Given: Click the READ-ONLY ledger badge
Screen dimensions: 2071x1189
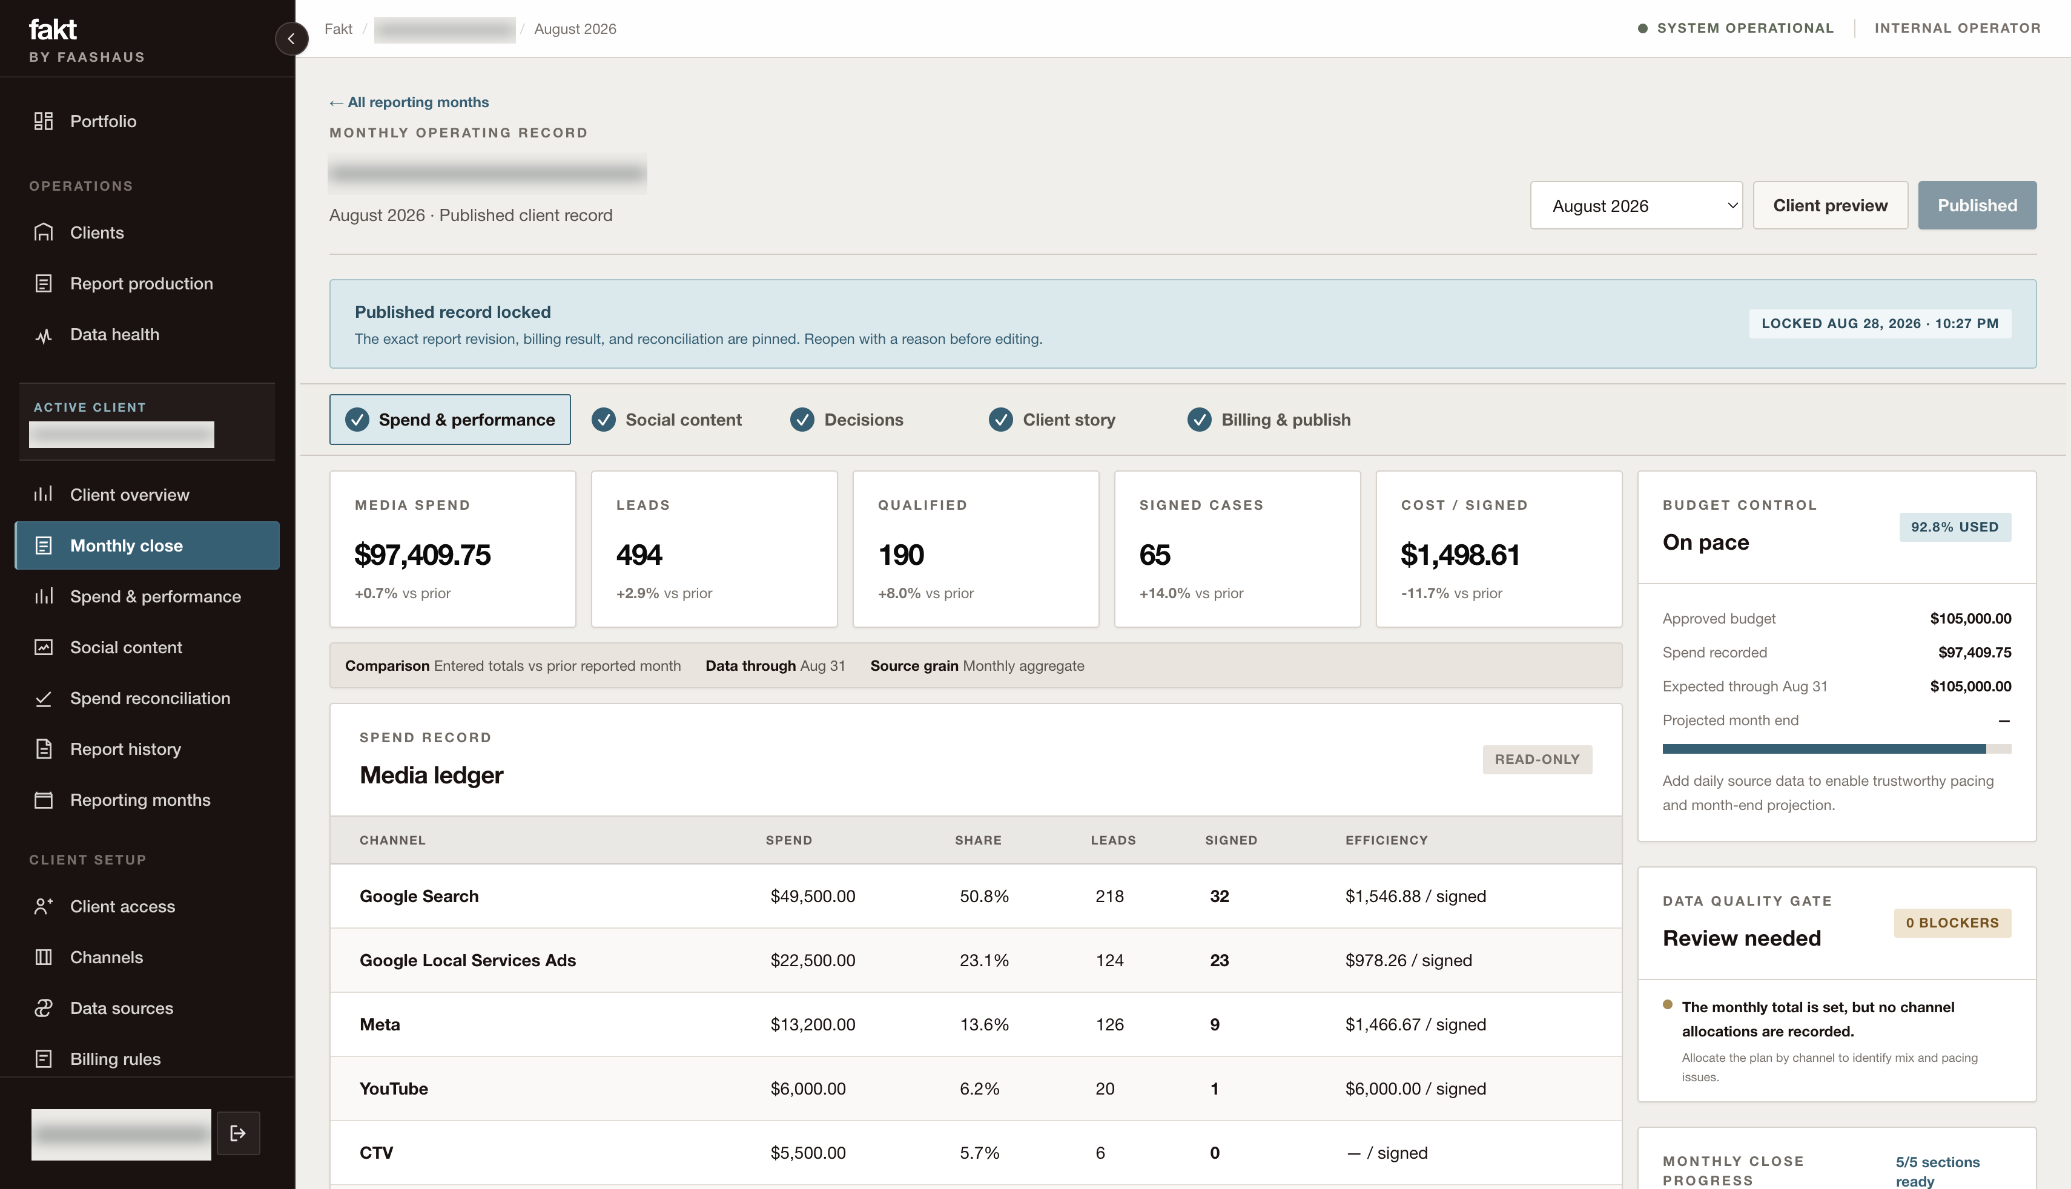Looking at the screenshot, I should [1537, 759].
